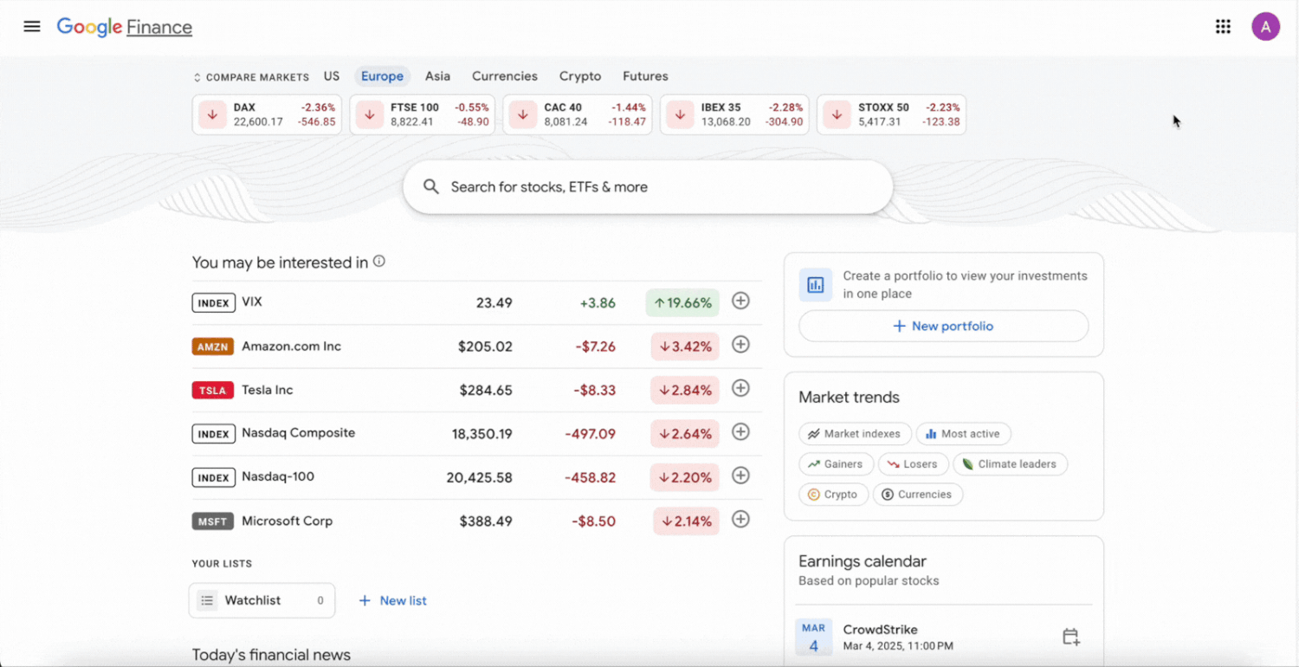1299x667 pixels.
Task: Open the CAC 40 index card
Action: coord(578,114)
